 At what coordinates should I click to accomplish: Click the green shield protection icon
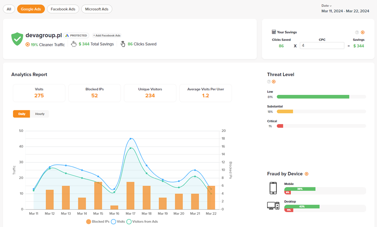pyautogui.click(x=17, y=39)
